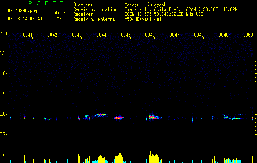Click the 0946 time marker
The height and width of the screenshot is (163, 257).
[150, 35]
